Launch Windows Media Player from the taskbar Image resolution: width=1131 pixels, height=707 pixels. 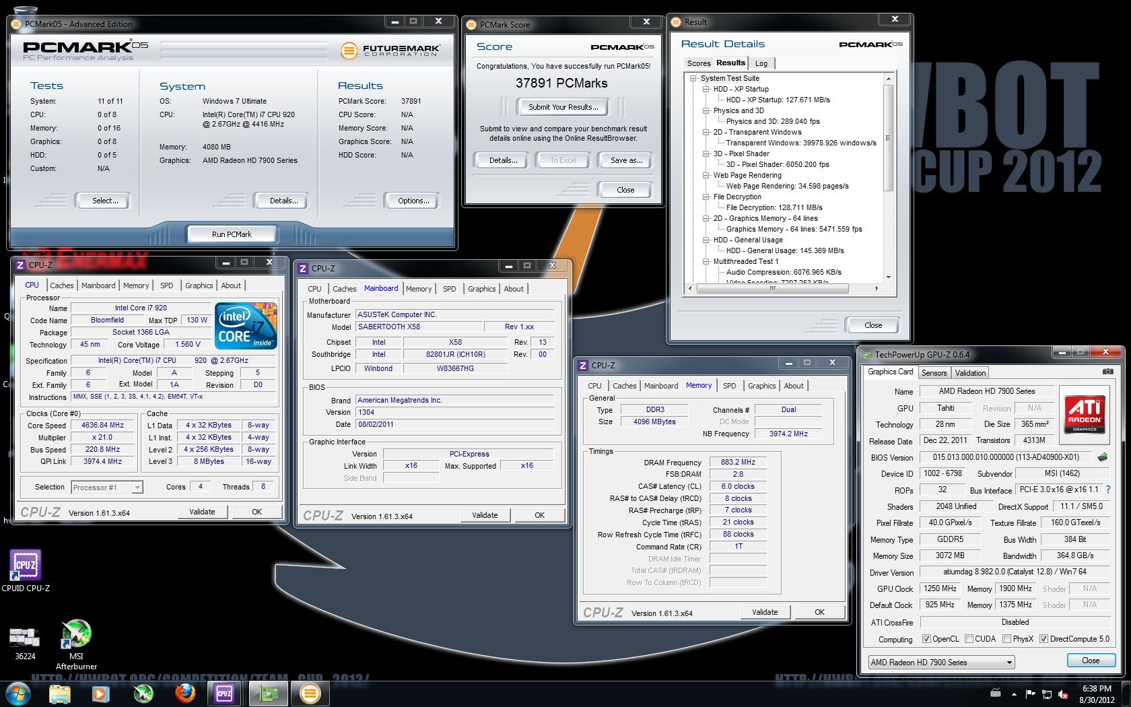[100, 694]
